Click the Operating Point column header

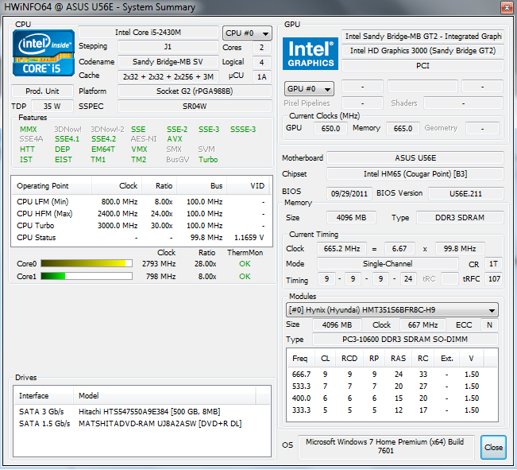click(52, 186)
